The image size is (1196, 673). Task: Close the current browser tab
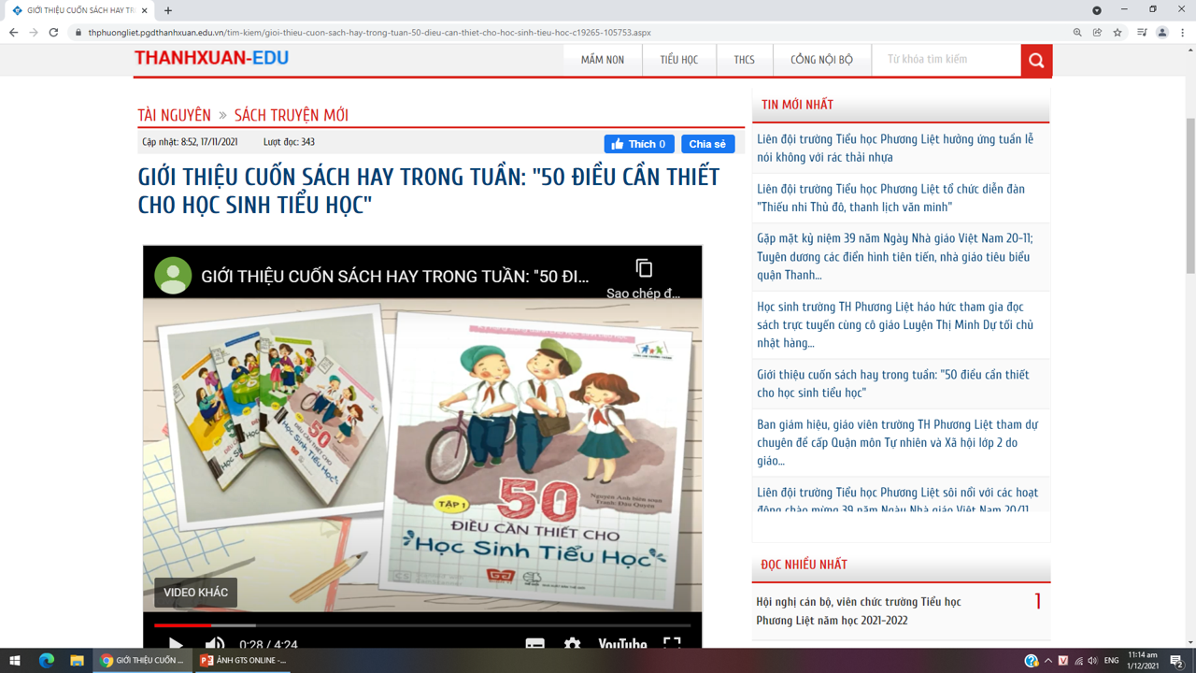pyautogui.click(x=144, y=10)
